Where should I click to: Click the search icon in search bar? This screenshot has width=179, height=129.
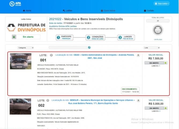pyautogui.click(x=89, y=47)
